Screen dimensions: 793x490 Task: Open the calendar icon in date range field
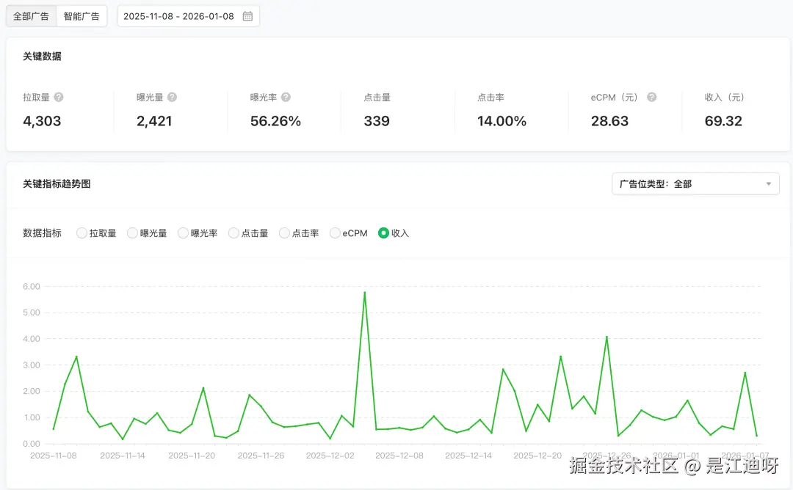pos(247,16)
